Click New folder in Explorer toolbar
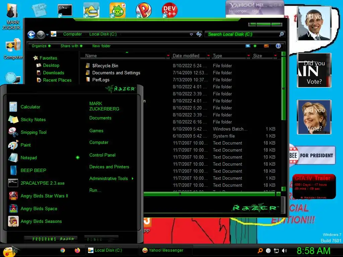Image resolution: width=343 pixels, height=257 pixels. pos(101,46)
